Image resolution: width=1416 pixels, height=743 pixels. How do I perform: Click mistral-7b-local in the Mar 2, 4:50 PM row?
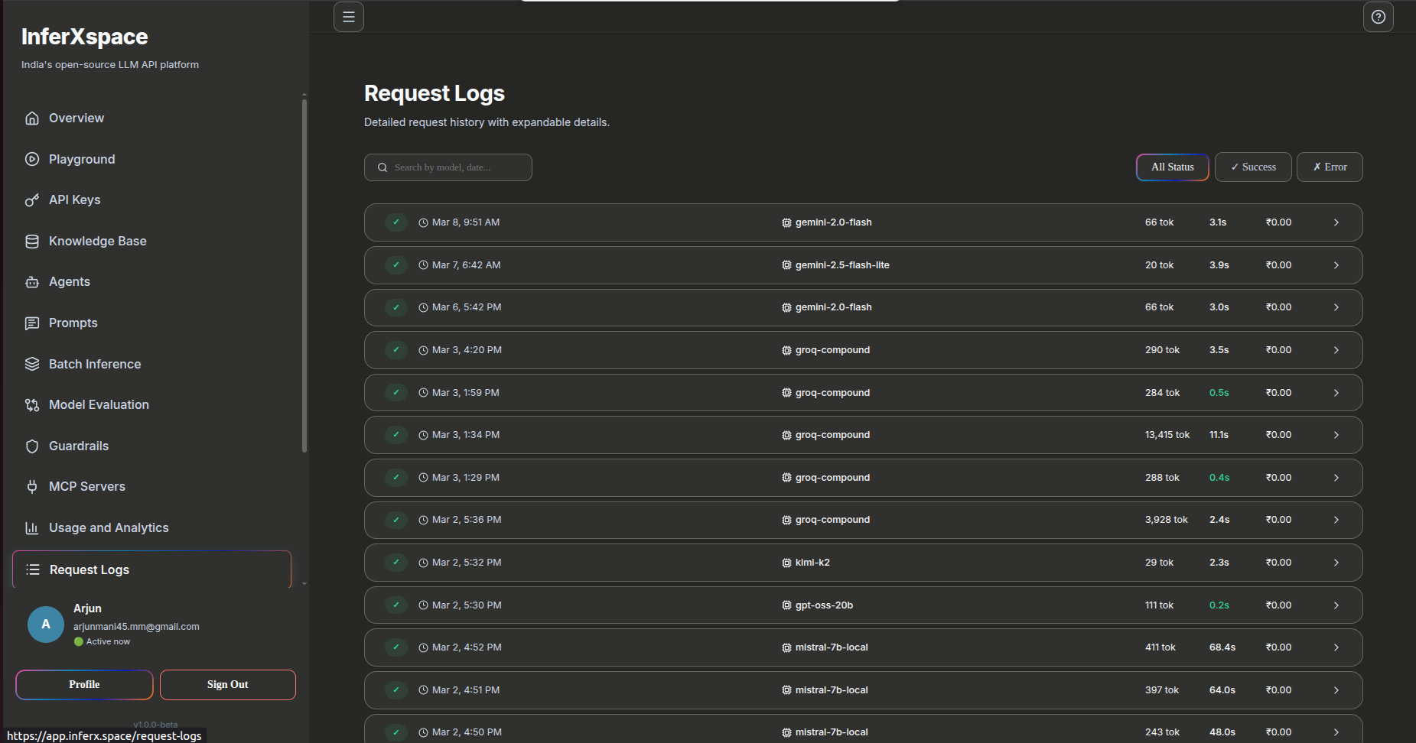point(832,732)
